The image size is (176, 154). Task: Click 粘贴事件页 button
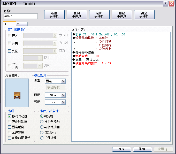[x=99, y=14]
